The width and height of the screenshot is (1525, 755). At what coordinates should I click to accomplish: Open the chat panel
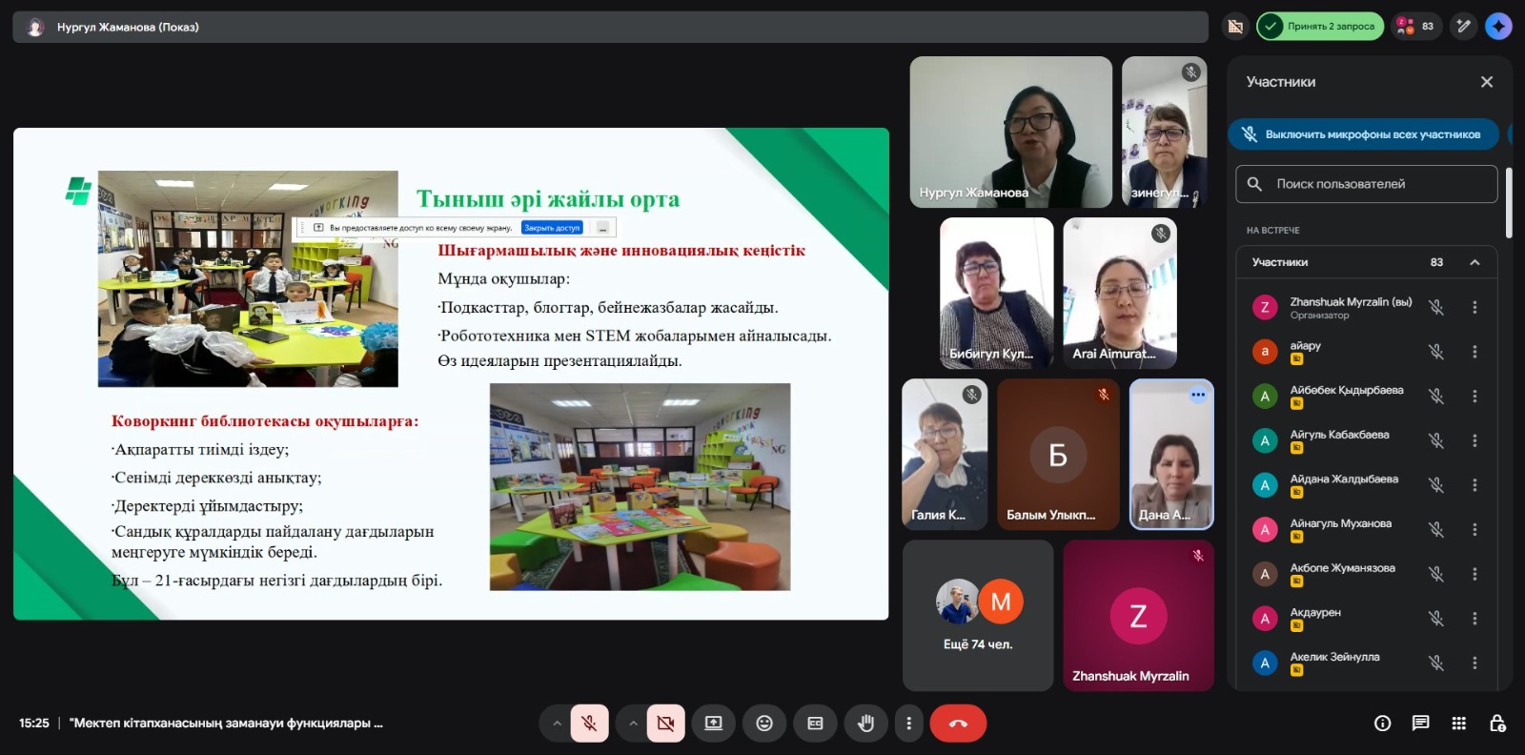coord(1420,724)
